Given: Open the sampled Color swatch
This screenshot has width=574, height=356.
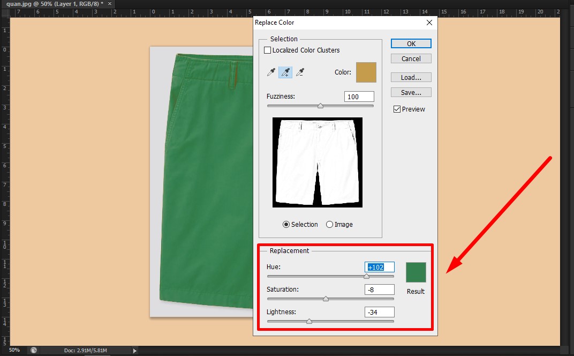Looking at the screenshot, I should 366,72.
